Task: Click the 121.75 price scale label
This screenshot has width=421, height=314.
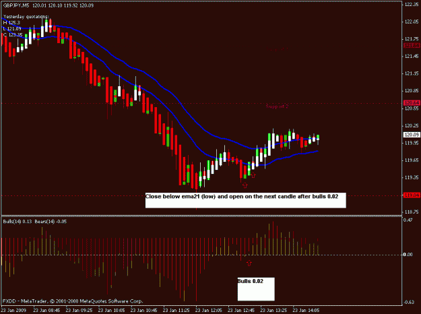Action: point(412,39)
